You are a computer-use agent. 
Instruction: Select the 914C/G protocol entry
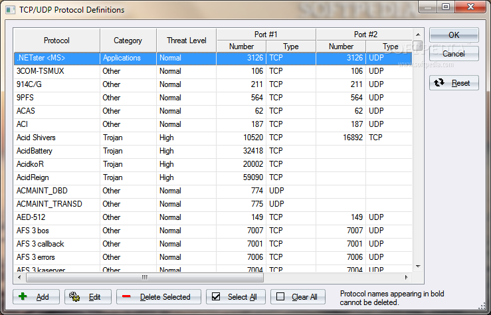tap(213, 84)
